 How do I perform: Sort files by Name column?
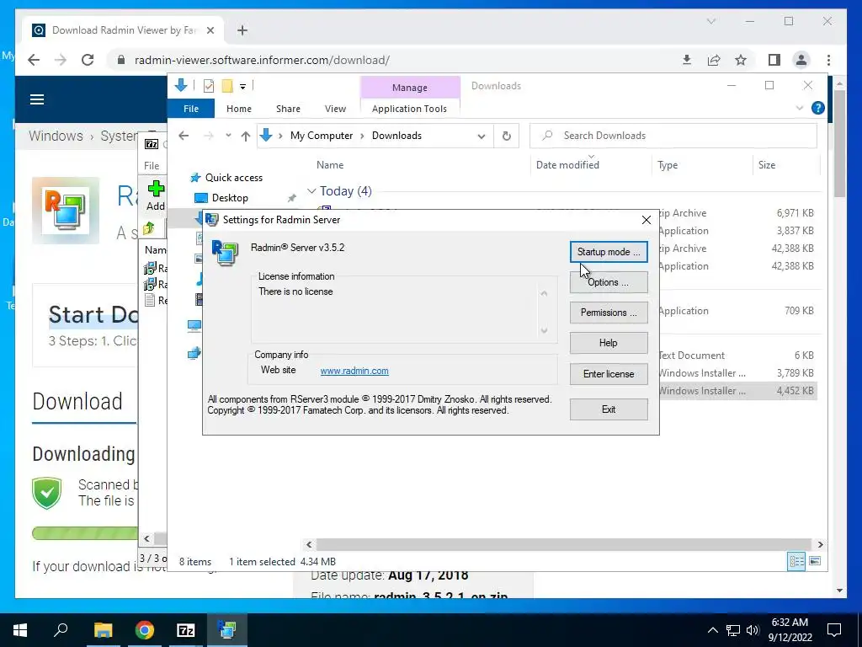point(330,165)
